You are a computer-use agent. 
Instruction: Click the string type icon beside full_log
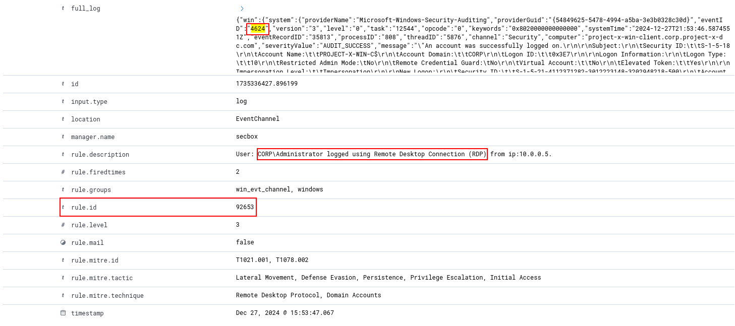click(x=63, y=9)
